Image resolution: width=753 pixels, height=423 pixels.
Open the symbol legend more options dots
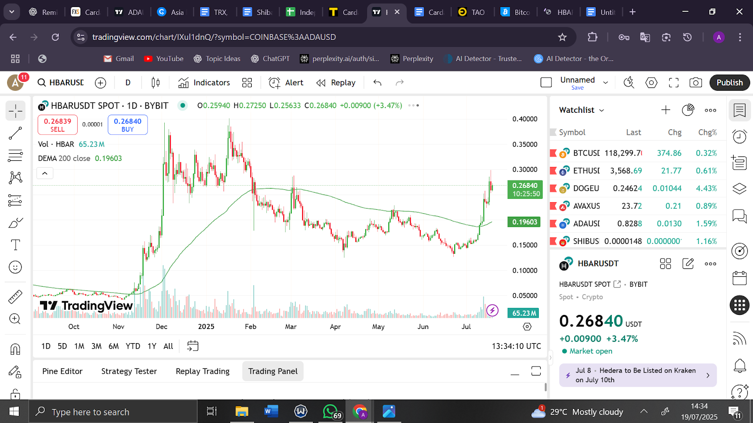point(414,105)
